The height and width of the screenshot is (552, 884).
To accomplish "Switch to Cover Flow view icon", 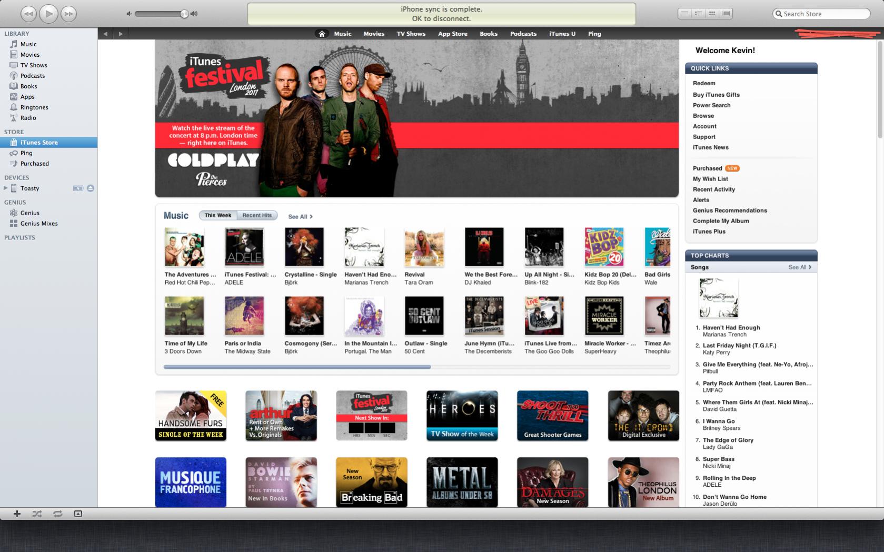I will pyautogui.click(x=726, y=14).
